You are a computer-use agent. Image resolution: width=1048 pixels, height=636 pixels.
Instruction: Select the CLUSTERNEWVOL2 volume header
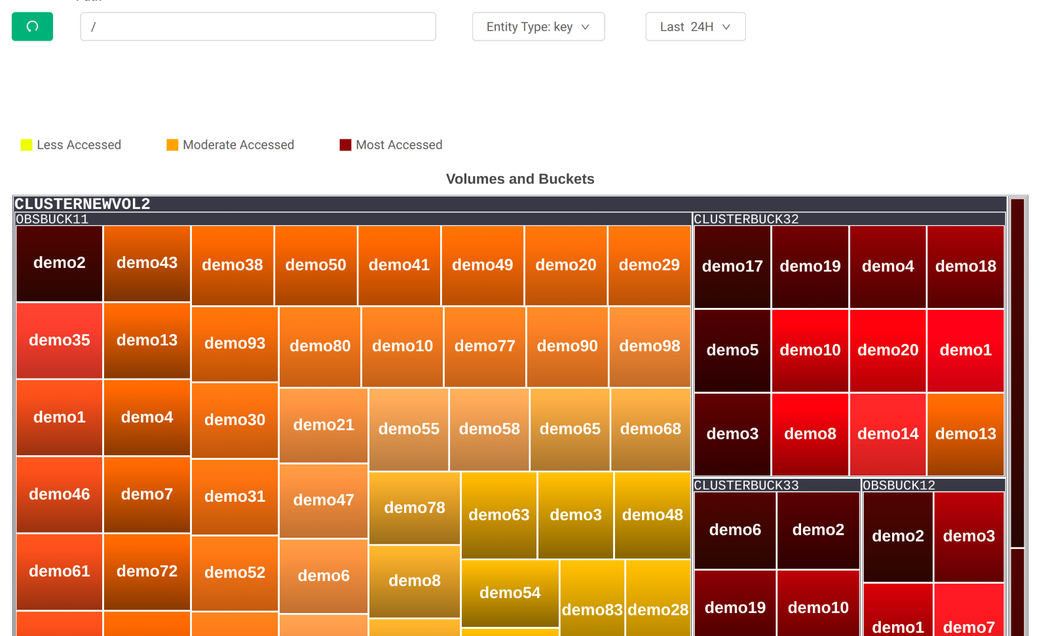pyautogui.click(x=82, y=204)
